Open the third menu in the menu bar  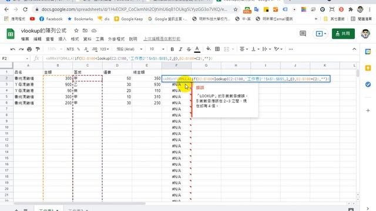(50, 39)
